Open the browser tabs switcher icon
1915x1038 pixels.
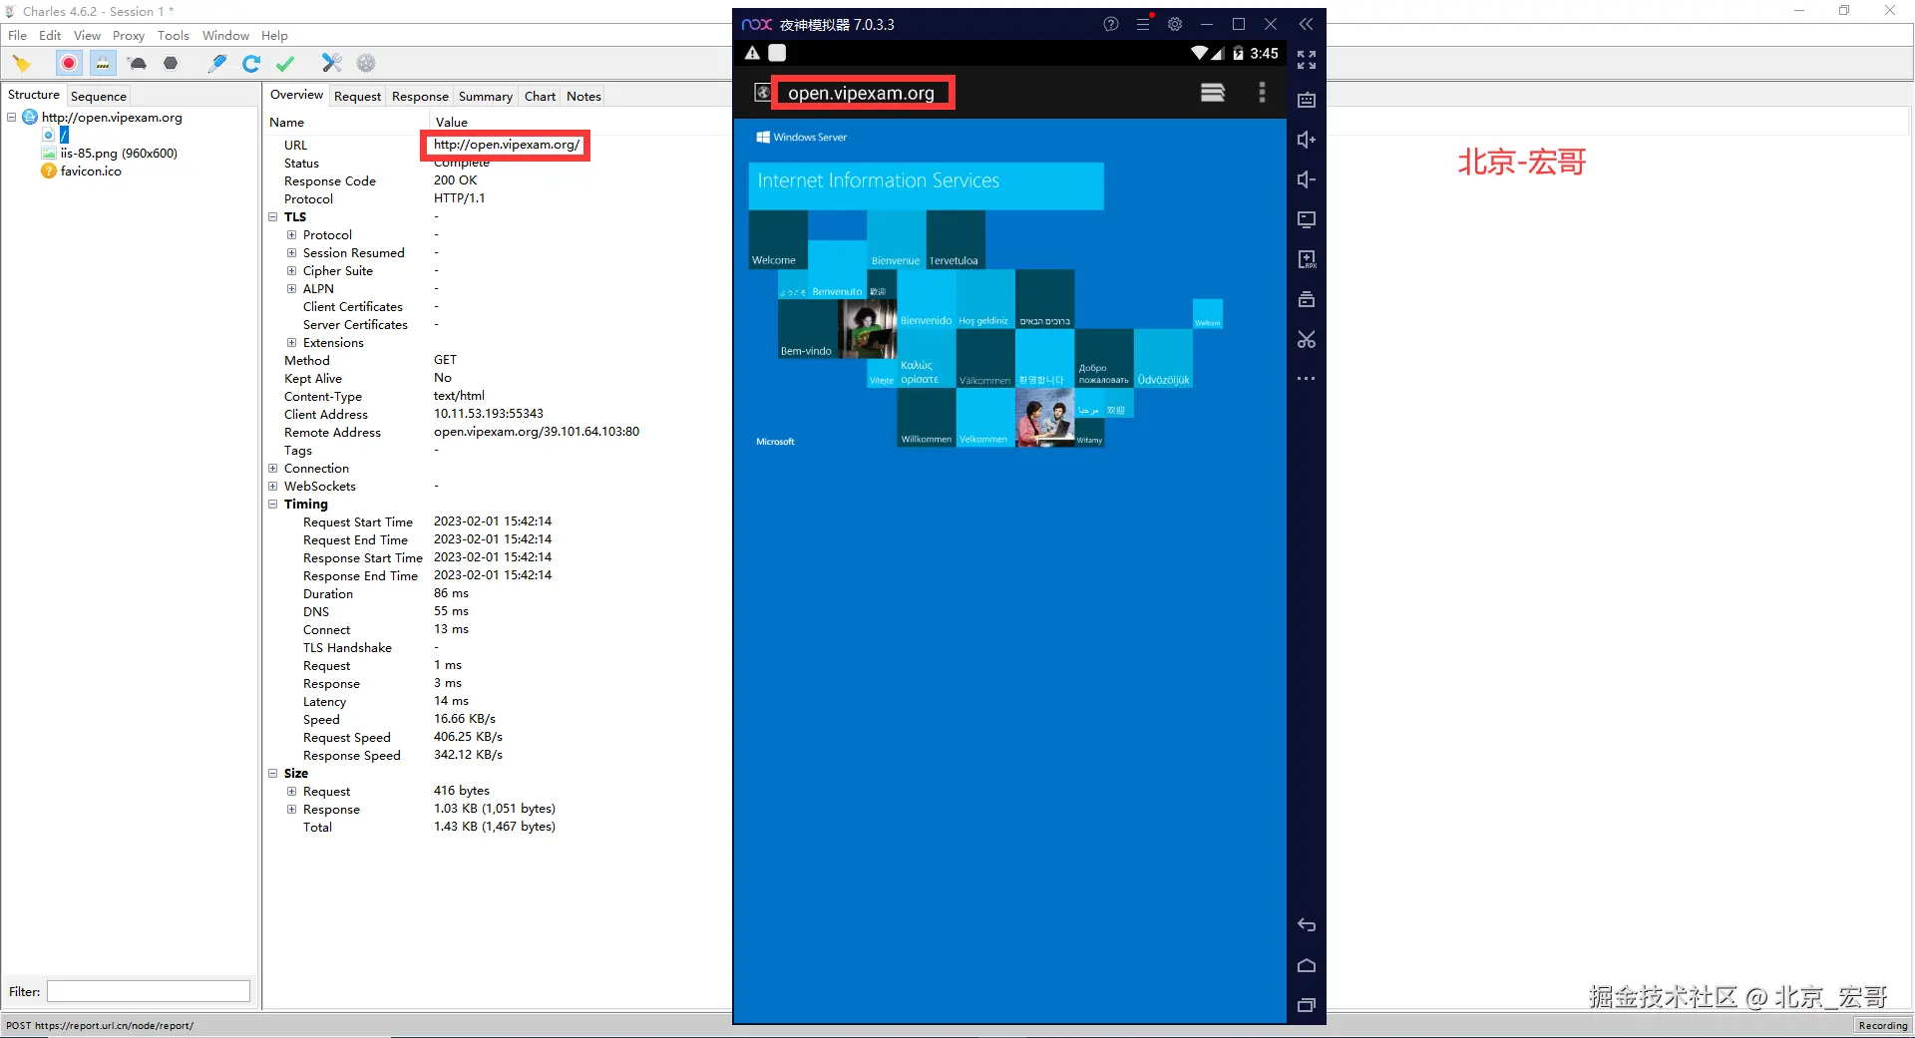(1213, 93)
